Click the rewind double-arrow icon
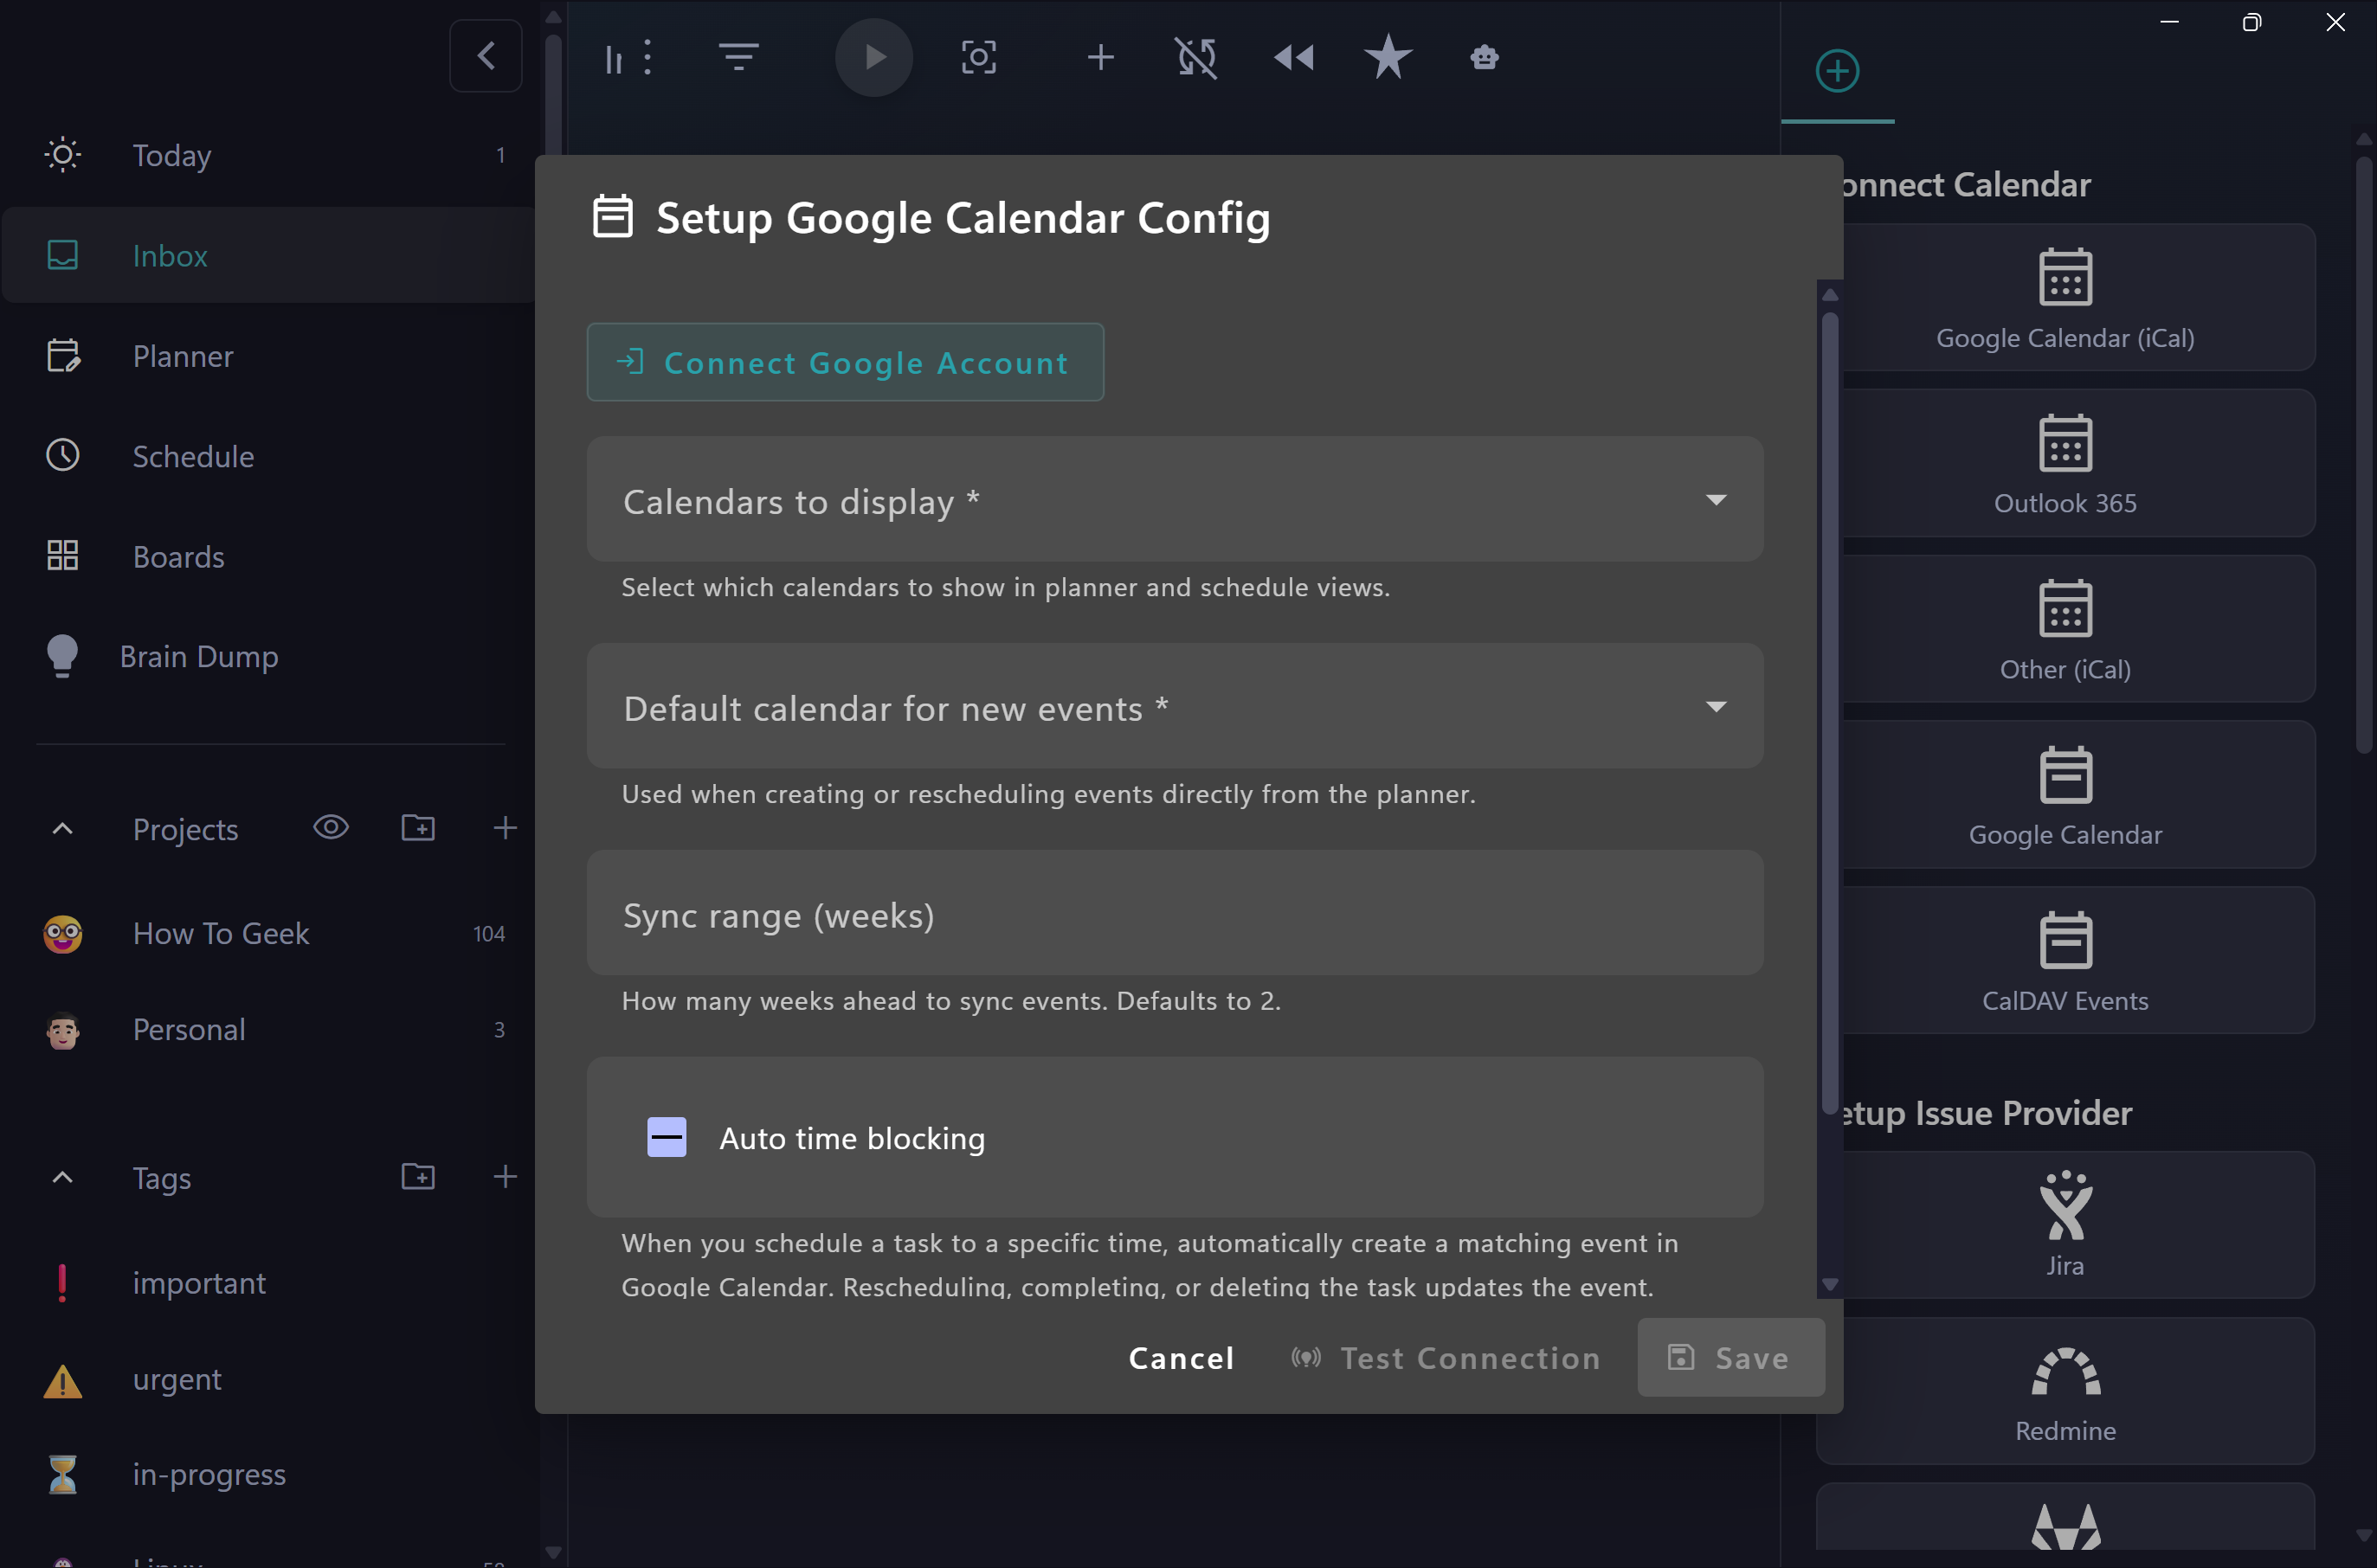 tap(1293, 57)
